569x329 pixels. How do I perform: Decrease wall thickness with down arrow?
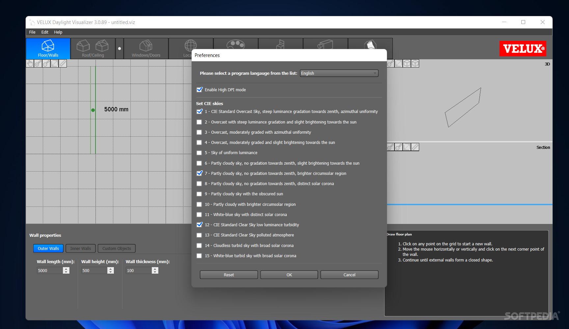(155, 272)
